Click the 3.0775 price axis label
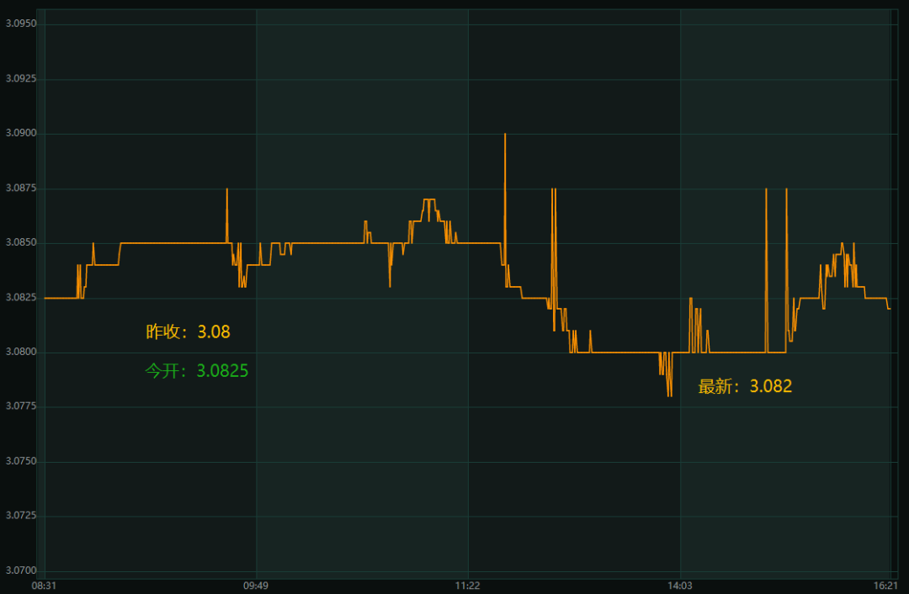This screenshot has height=594, width=909. tap(21, 406)
